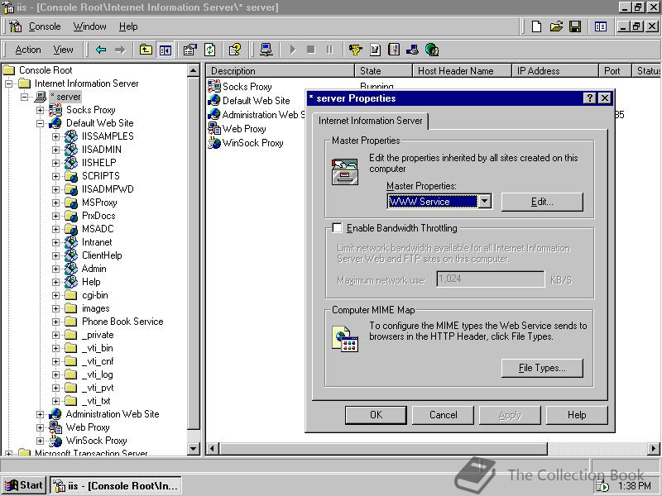Click the New window icon by Save
This screenshot has height=496, width=662.
[x=601, y=26]
